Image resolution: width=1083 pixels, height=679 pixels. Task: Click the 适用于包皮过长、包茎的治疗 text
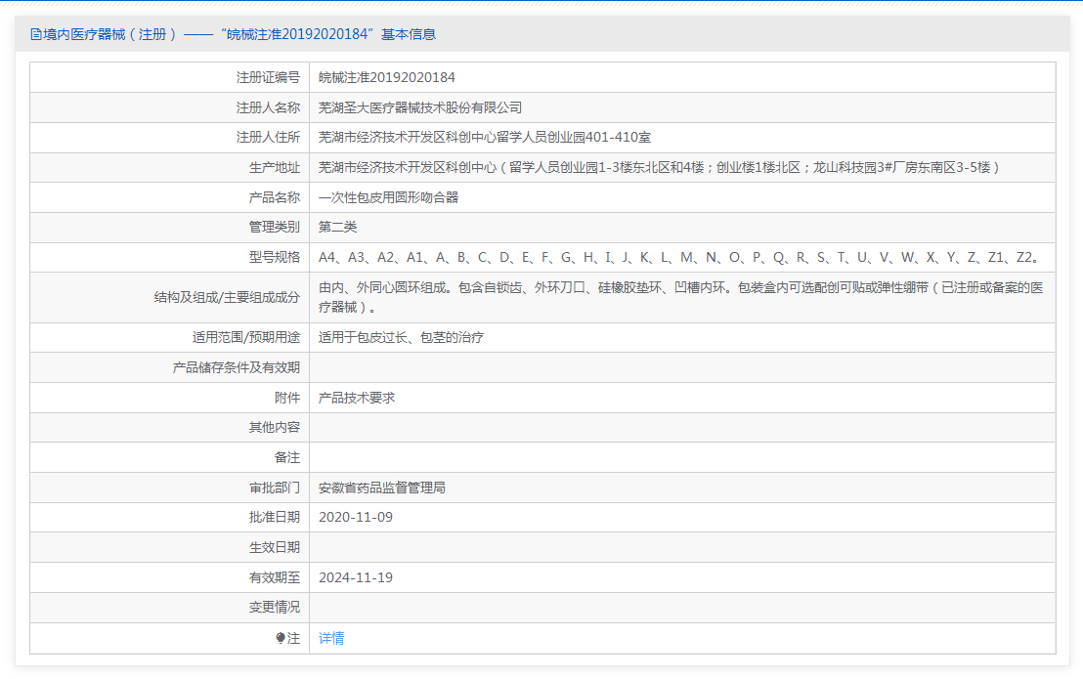[x=401, y=338]
